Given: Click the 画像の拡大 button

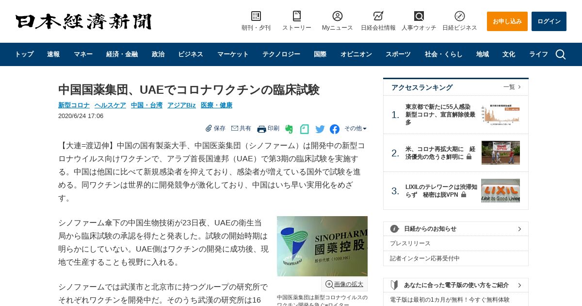Looking at the screenshot, I should [x=344, y=284].
